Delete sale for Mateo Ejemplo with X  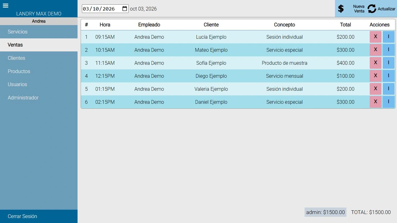point(375,50)
